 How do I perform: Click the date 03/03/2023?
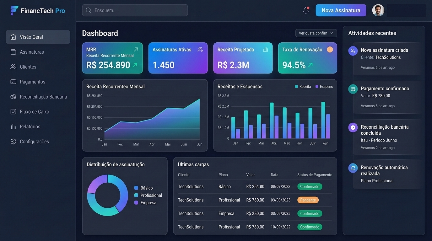[x=281, y=200]
